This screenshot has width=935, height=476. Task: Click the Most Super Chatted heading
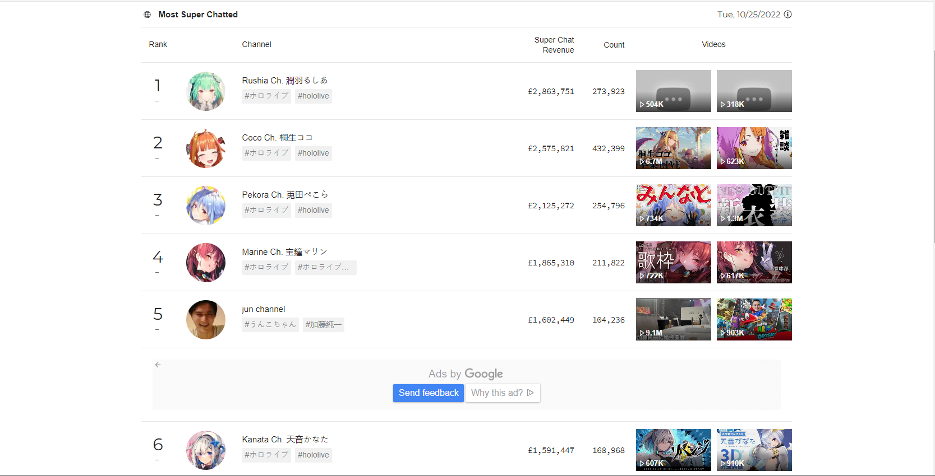pos(198,15)
